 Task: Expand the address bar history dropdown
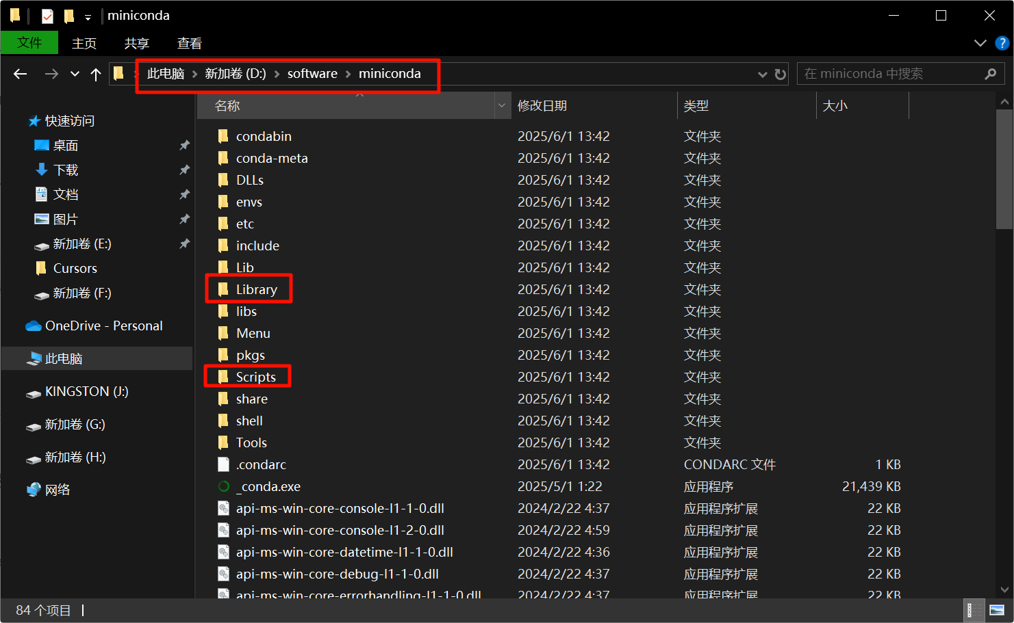point(763,74)
